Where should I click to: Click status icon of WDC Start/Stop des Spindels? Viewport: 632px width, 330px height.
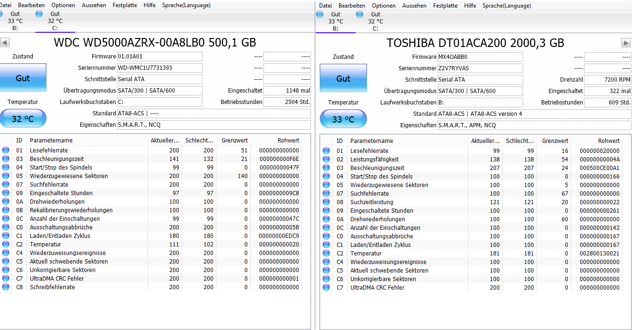click(6, 167)
